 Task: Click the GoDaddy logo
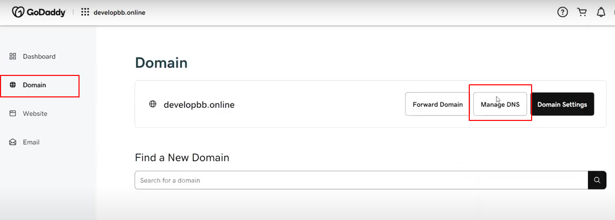tap(38, 12)
